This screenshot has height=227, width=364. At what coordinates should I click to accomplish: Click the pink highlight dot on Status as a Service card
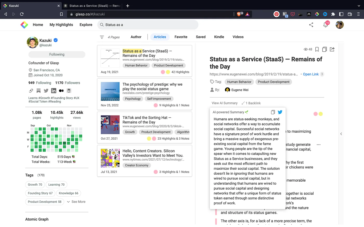point(163,72)
